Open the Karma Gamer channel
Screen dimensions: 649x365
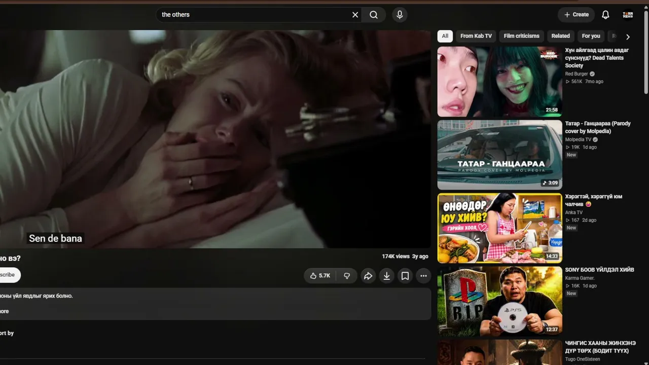click(x=580, y=278)
